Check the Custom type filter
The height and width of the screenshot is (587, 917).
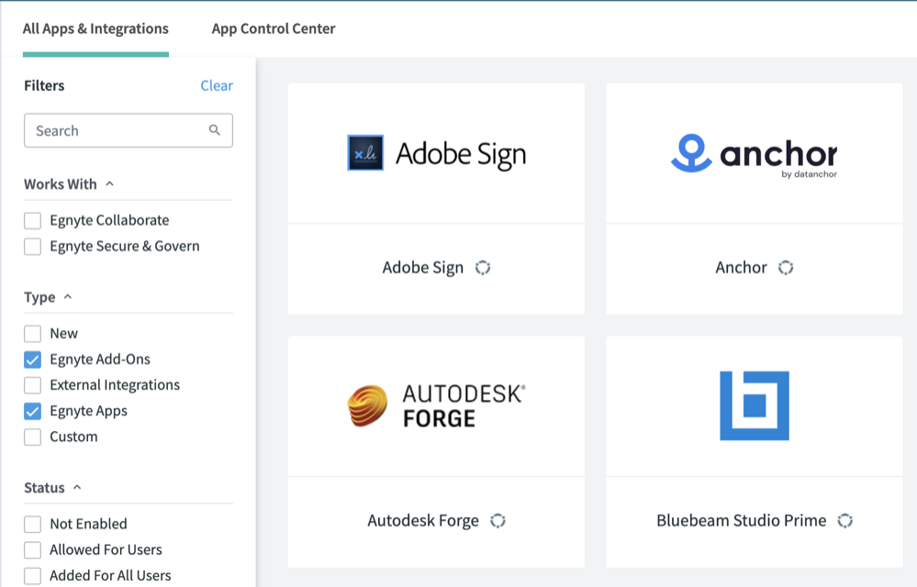click(x=33, y=437)
